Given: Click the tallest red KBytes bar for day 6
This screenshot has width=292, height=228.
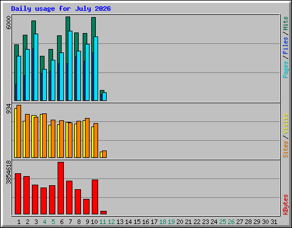Looking at the screenshot, I should [x=61, y=188].
